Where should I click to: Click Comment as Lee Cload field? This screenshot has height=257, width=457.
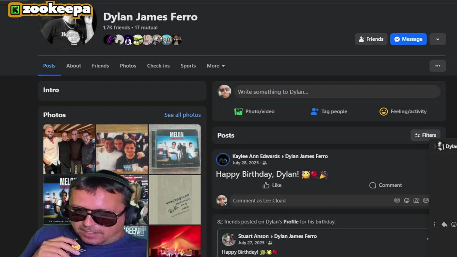pos(311,201)
